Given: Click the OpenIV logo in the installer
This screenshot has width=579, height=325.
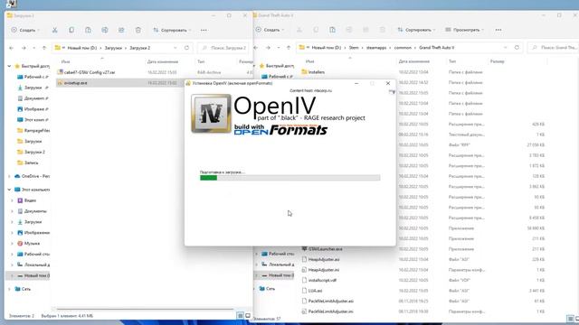Looking at the screenshot, I should click(x=211, y=114).
